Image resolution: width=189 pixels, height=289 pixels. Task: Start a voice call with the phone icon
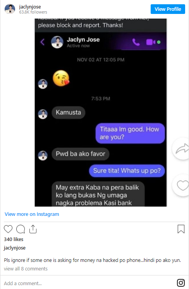click(x=136, y=42)
